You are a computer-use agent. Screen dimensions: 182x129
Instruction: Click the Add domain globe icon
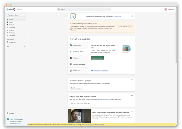[71, 71]
